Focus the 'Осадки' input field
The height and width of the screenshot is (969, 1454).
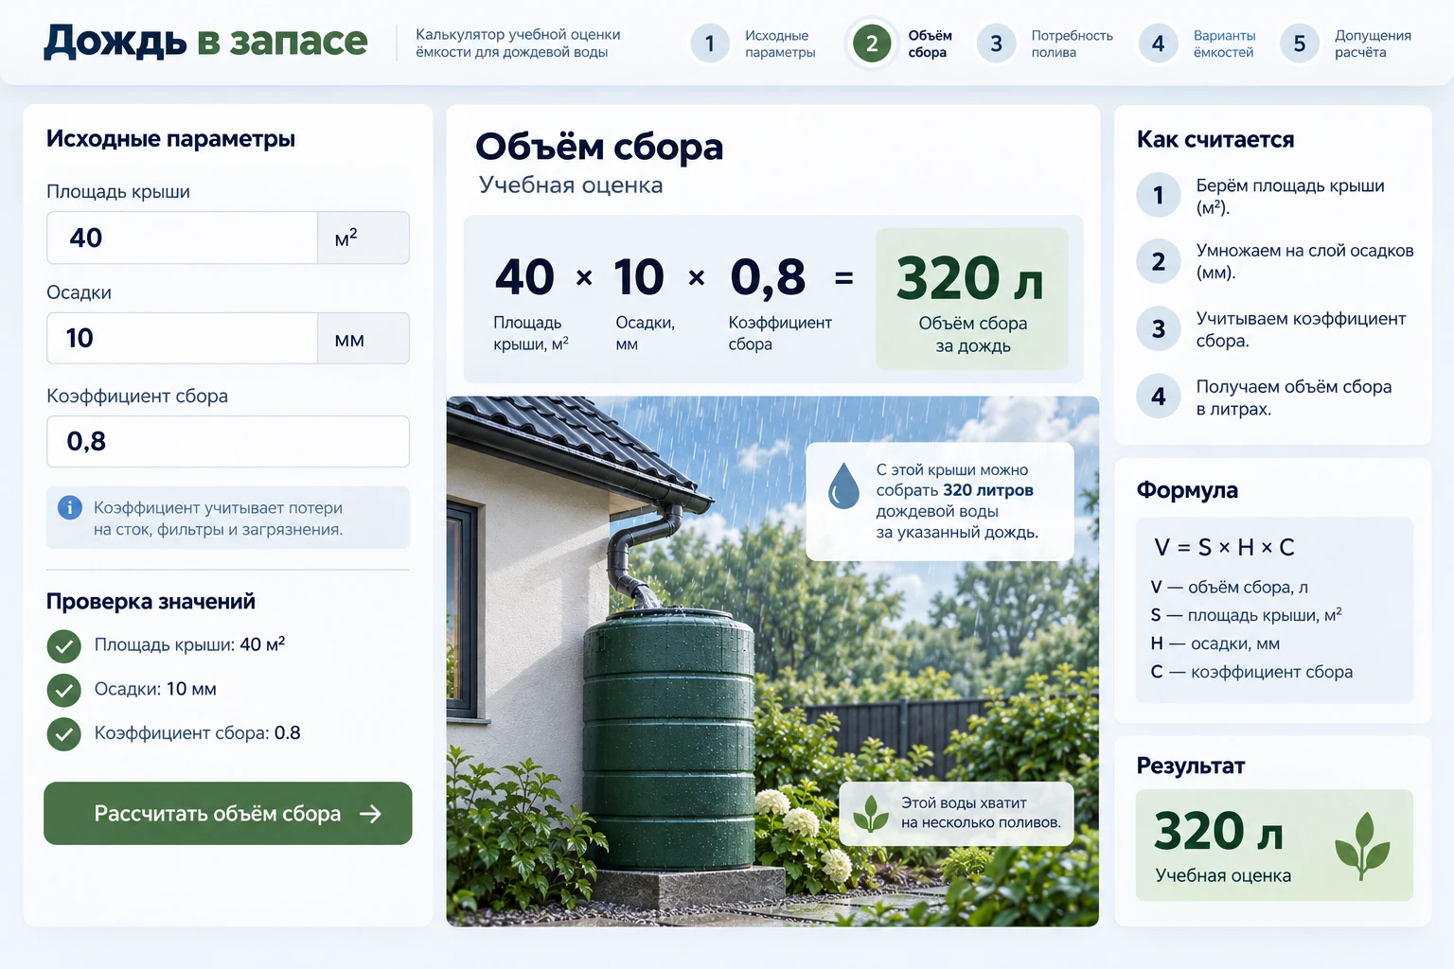(182, 338)
